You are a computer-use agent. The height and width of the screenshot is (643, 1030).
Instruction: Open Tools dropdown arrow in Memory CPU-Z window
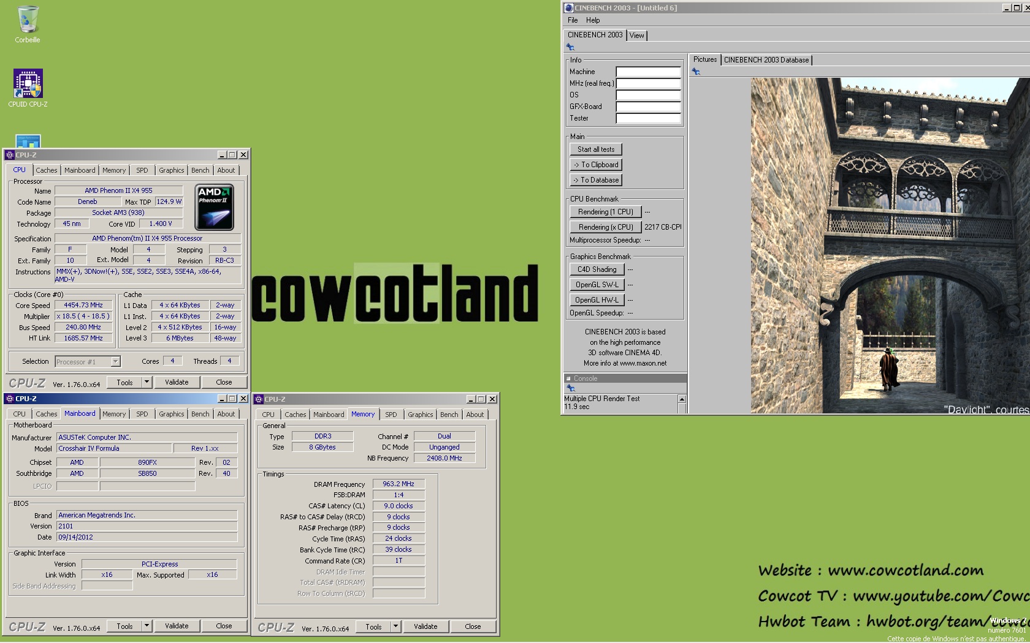[x=395, y=626]
